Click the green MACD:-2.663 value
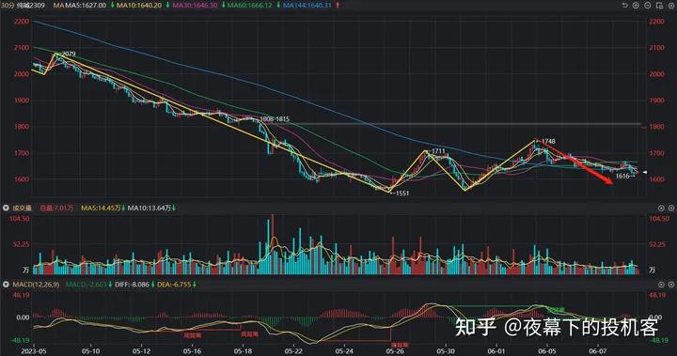The width and height of the screenshot is (677, 356). pos(86,285)
